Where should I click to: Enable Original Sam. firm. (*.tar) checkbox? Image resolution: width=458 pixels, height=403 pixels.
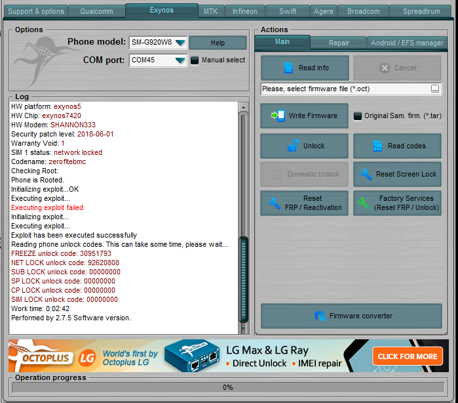[358, 116]
